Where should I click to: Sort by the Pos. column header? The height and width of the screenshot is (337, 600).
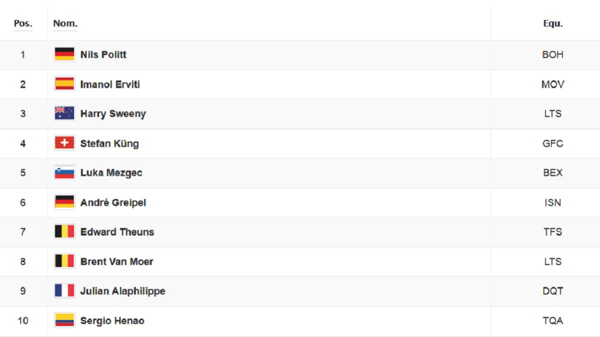point(23,23)
